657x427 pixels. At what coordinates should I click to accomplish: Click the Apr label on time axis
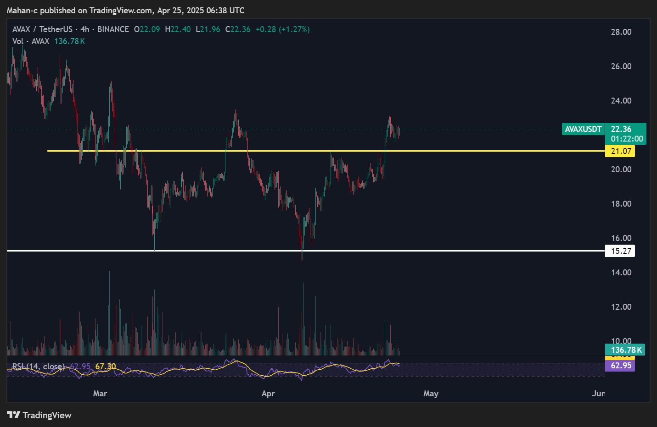268,394
